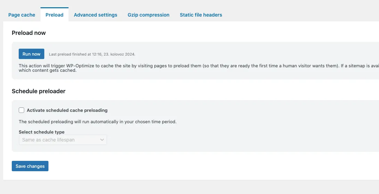This screenshot has height=194, width=379.
Task: Click the Select schedule type label
Action: pyautogui.click(x=42, y=132)
